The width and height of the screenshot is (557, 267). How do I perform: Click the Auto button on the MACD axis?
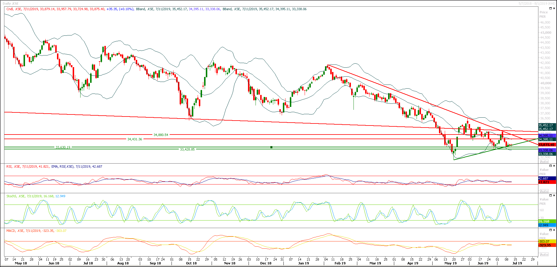544,254
